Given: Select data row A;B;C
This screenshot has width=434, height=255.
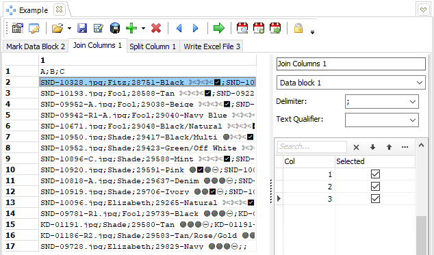Looking at the screenshot, I should 148,71.
